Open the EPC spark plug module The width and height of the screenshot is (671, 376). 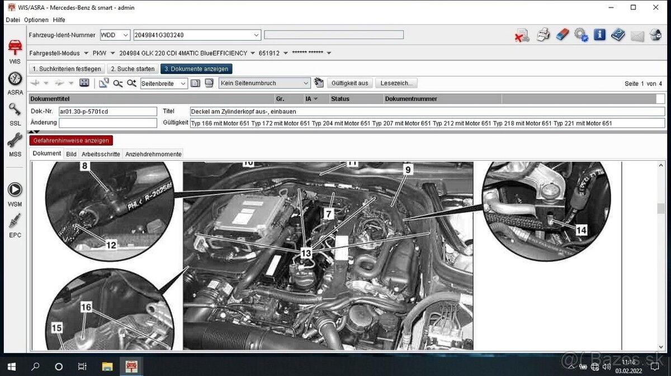tap(15, 224)
